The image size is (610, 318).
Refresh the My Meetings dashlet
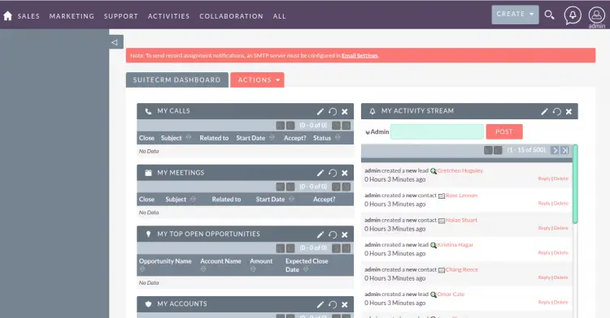(x=332, y=173)
